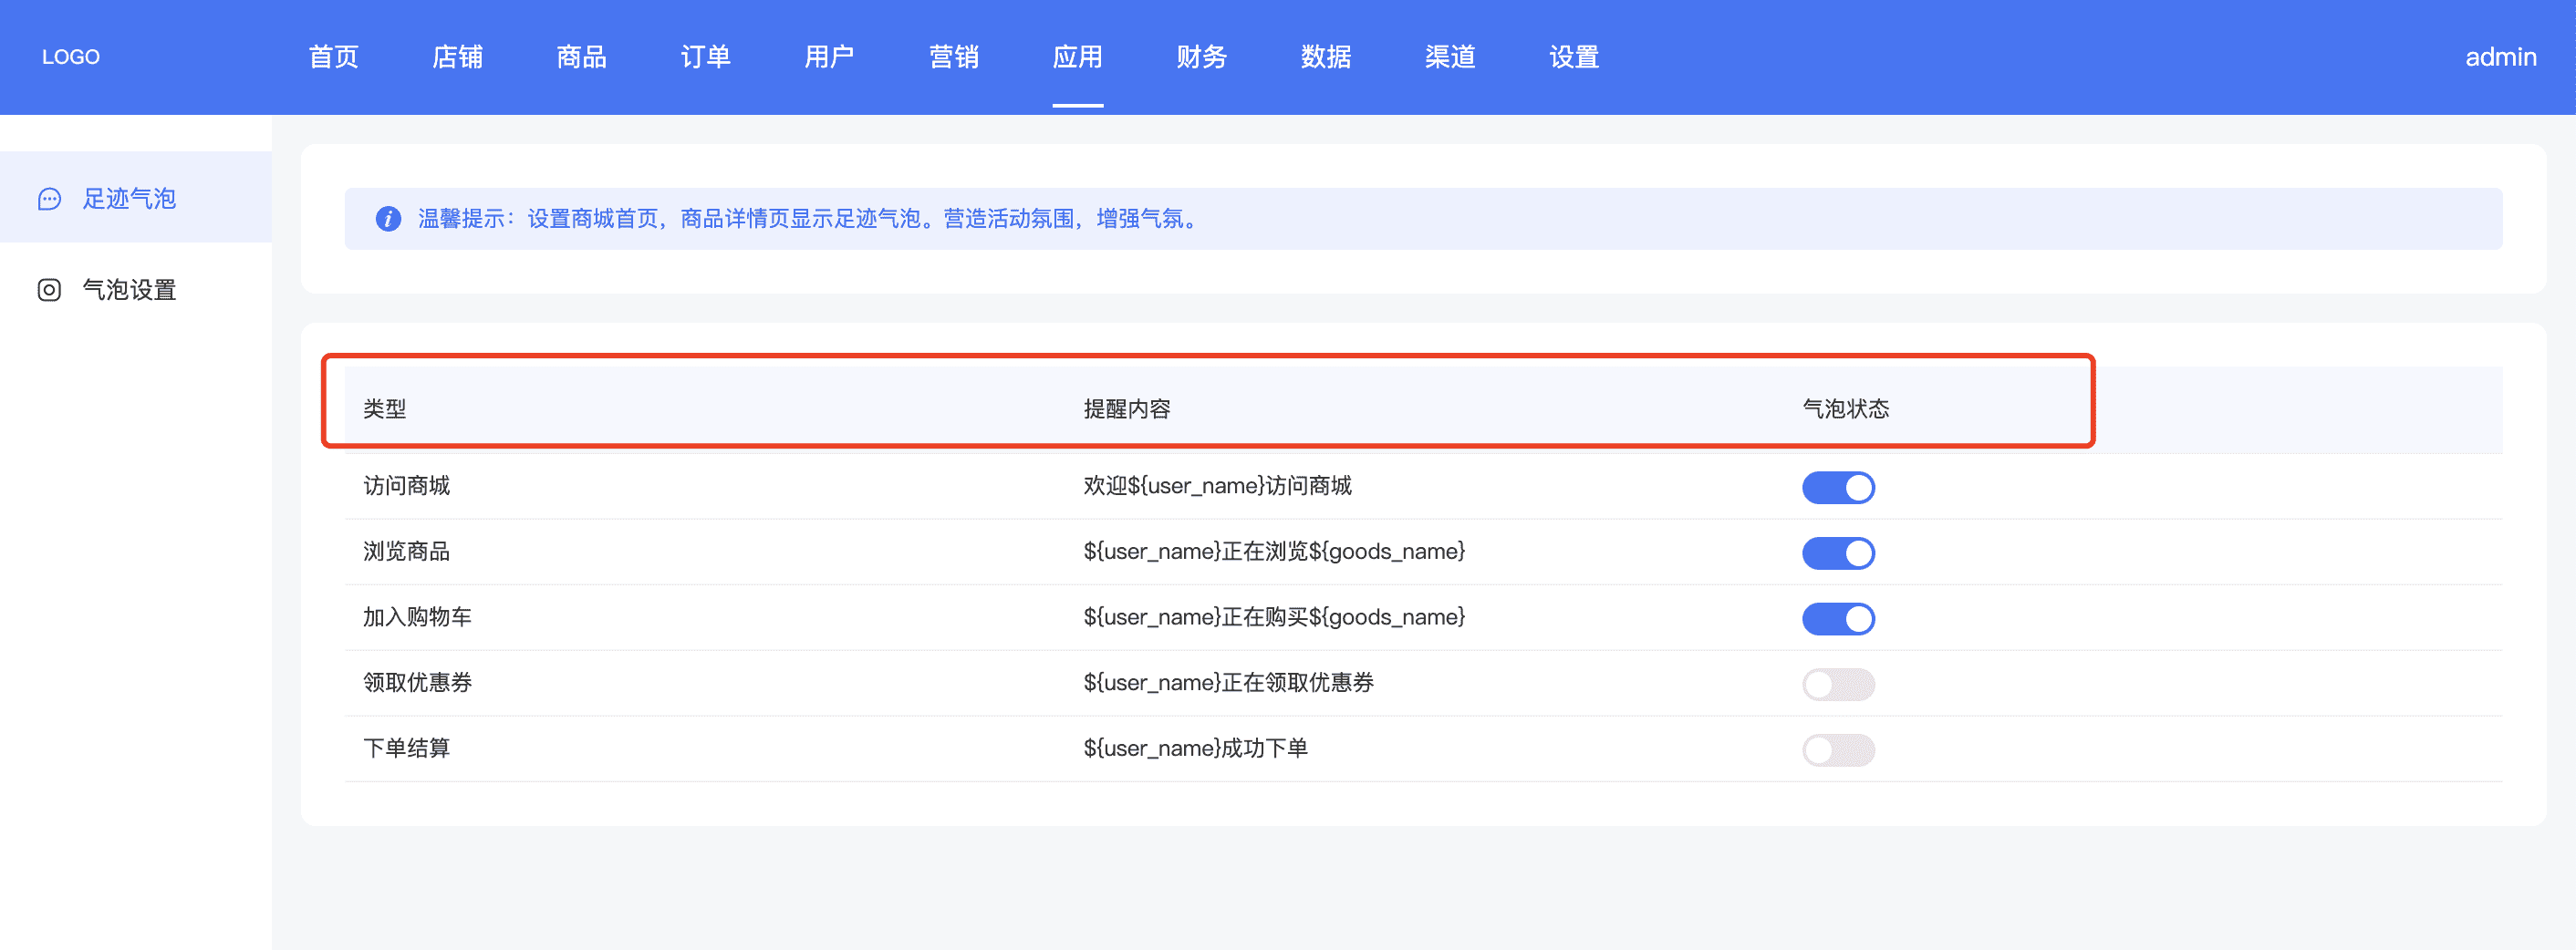Open the 数据 navigation tab
This screenshot has width=2576, height=950.
[x=1325, y=57]
